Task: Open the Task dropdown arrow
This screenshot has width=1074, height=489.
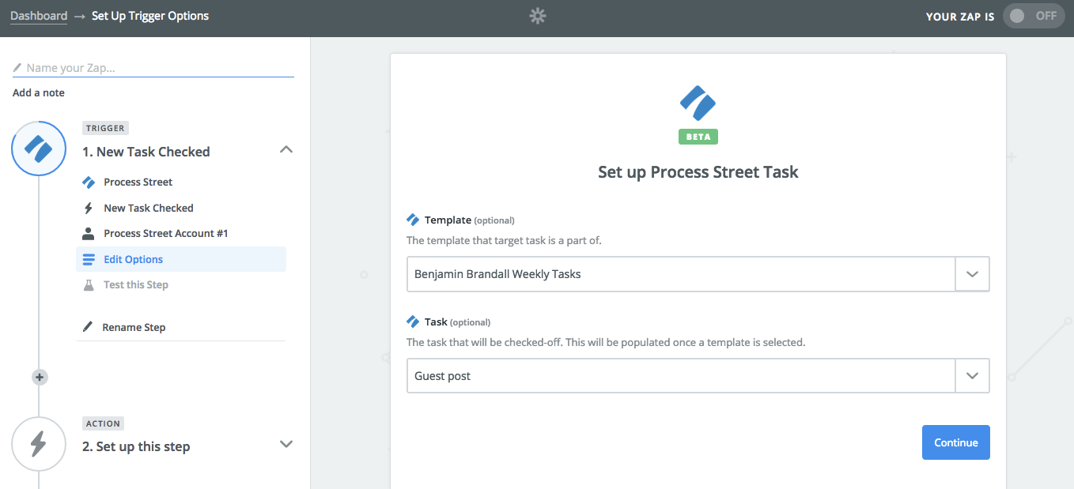Action: tap(973, 376)
